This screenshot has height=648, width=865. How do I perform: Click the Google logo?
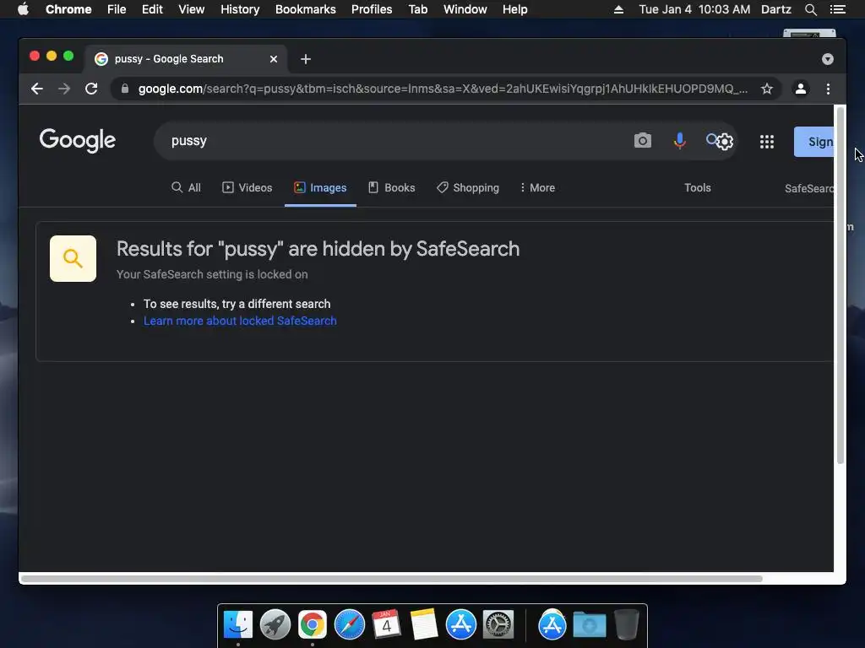[x=77, y=140]
